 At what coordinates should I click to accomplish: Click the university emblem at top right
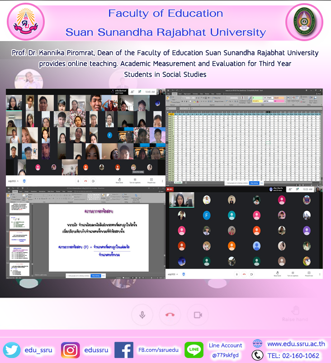click(x=304, y=22)
